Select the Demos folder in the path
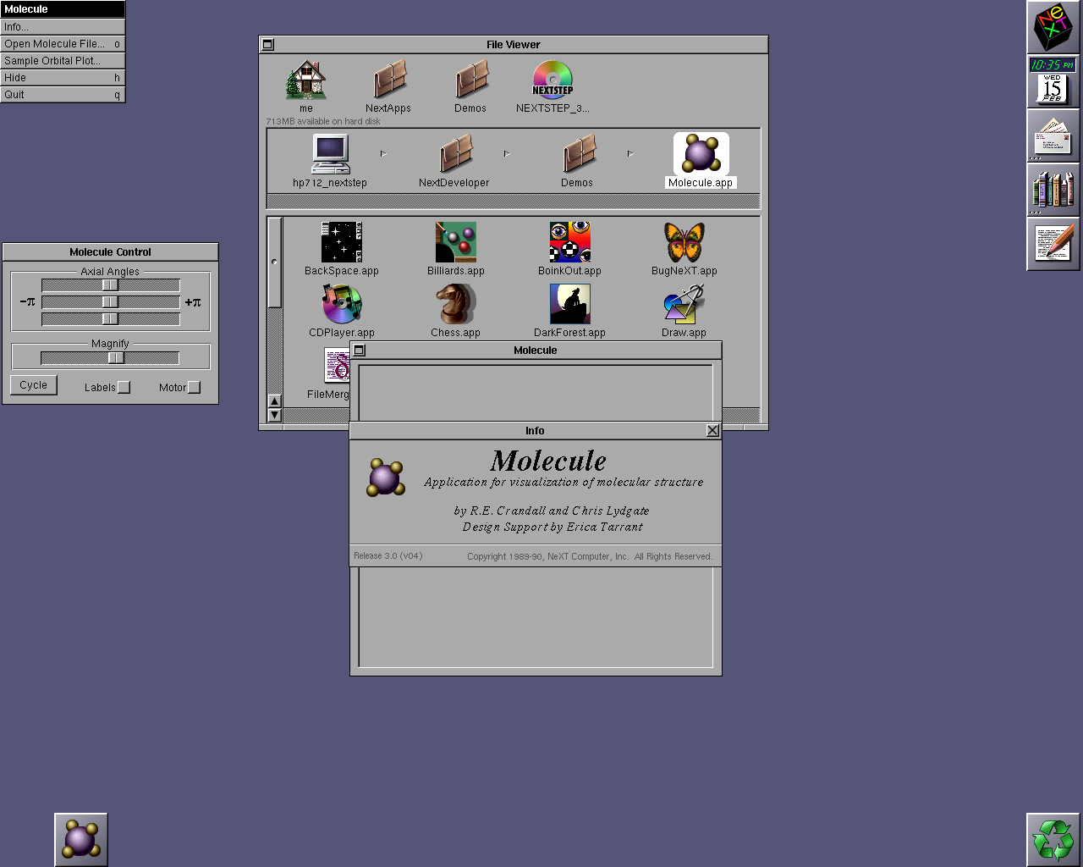Screen dimensions: 1083x867 coord(578,154)
